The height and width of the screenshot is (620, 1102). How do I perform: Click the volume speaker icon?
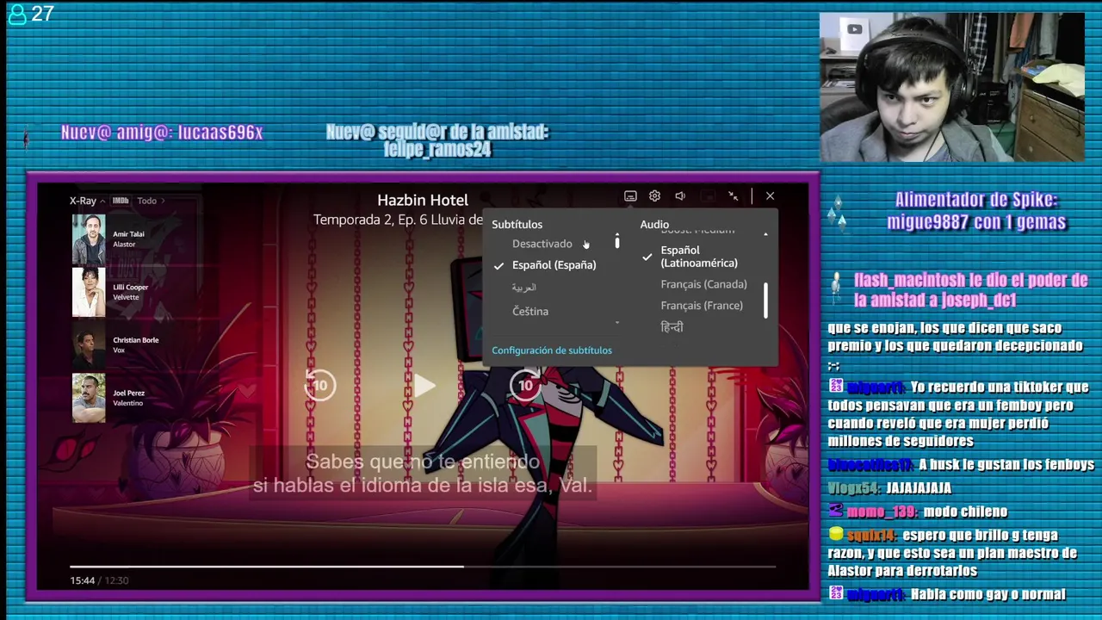[680, 196]
